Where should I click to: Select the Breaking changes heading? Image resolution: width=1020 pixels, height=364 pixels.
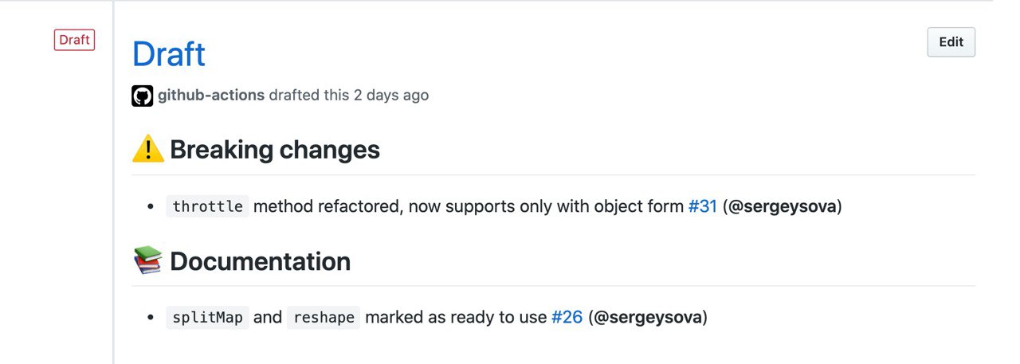tap(275, 149)
